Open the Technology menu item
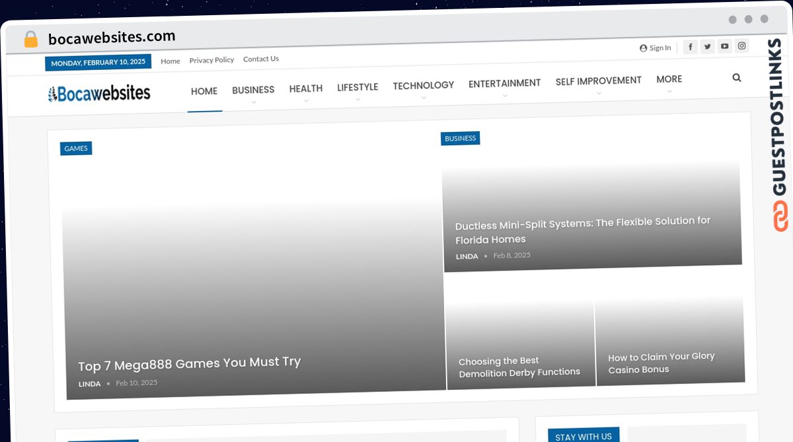The height and width of the screenshot is (442, 793). point(424,85)
